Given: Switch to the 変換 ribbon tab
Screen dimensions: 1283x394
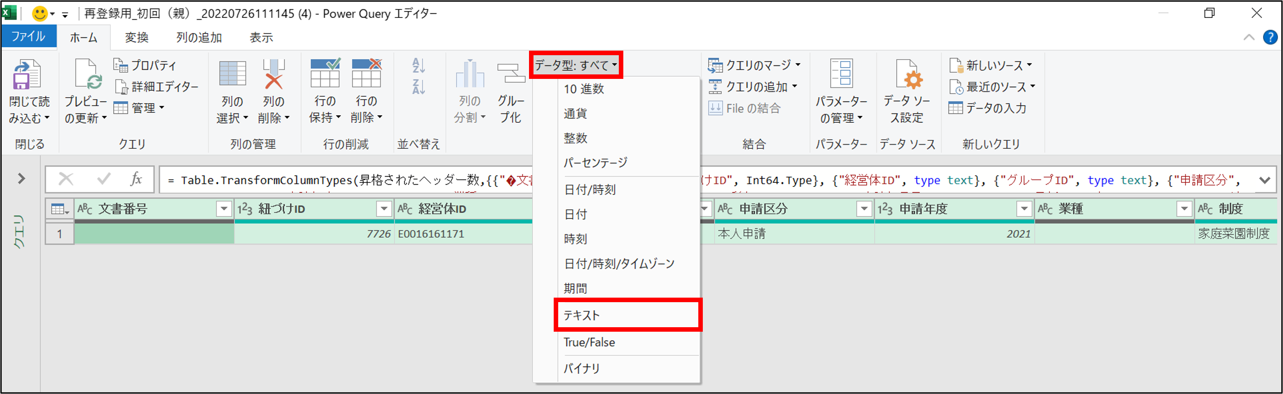Looking at the screenshot, I should tap(137, 38).
